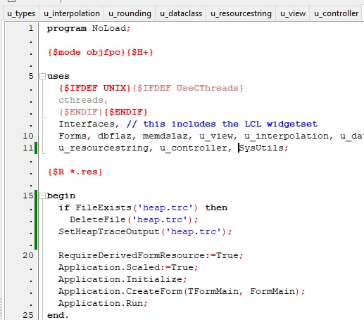Click 'SetHeapTraceOutput' call
364x320 pixels.
click(109, 231)
